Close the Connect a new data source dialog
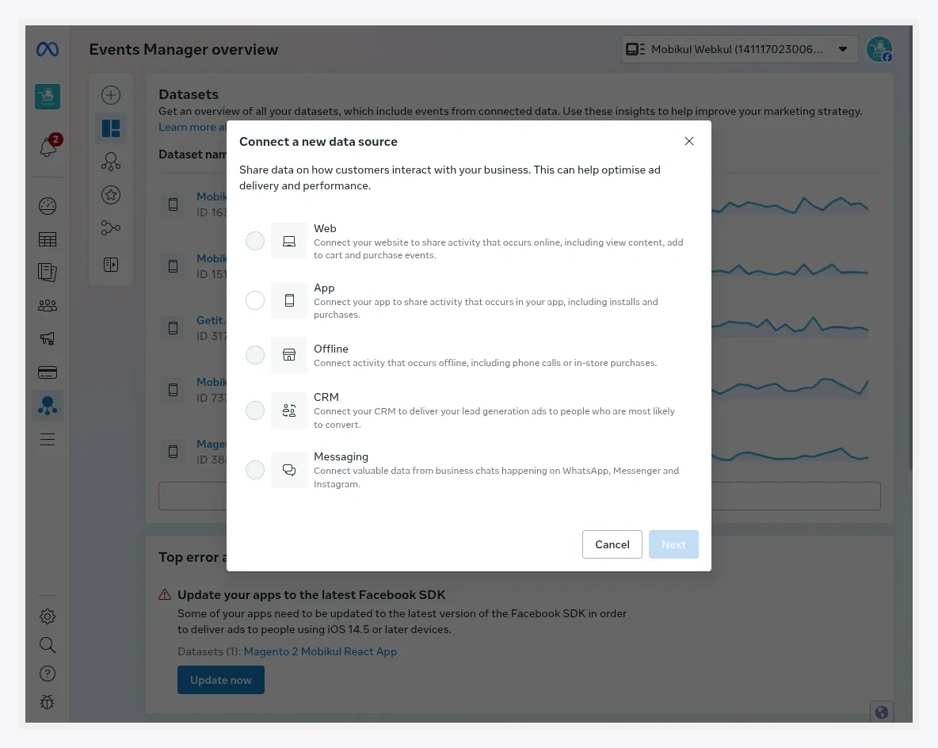This screenshot has height=748, width=938. [x=689, y=141]
